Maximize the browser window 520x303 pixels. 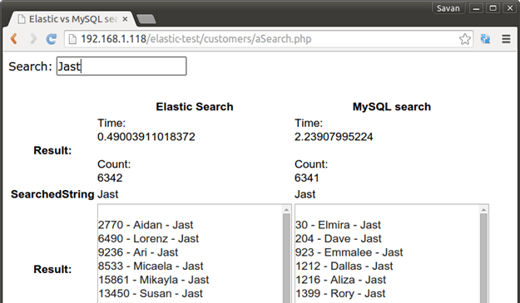click(x=493, y=8)
